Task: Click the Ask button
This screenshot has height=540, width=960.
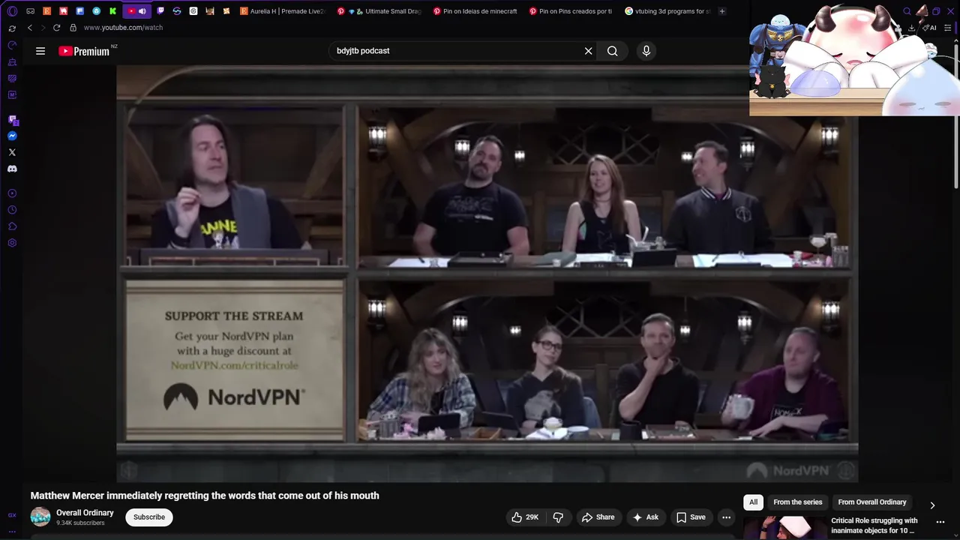Action: coord(645,517)
